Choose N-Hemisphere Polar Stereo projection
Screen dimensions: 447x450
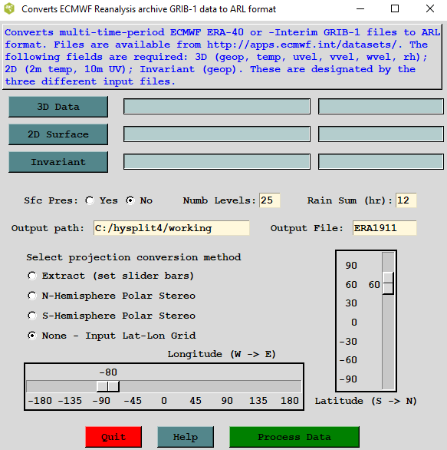click(32, 296)
